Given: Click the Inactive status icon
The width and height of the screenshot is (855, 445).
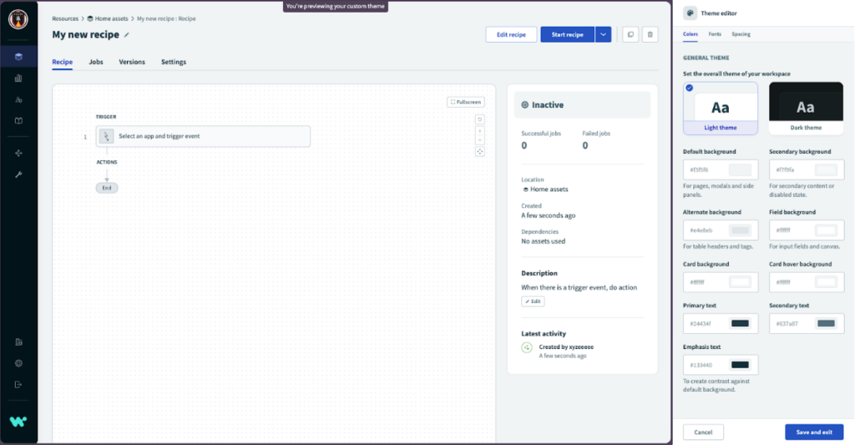Looking at the screenshot, I should pos(525,104).
